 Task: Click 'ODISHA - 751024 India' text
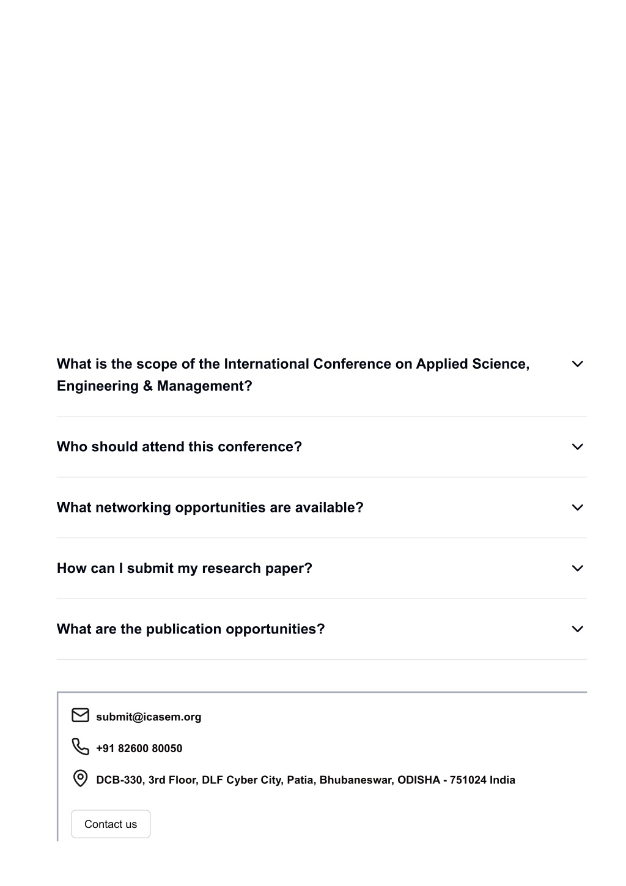tap(456, 780)
